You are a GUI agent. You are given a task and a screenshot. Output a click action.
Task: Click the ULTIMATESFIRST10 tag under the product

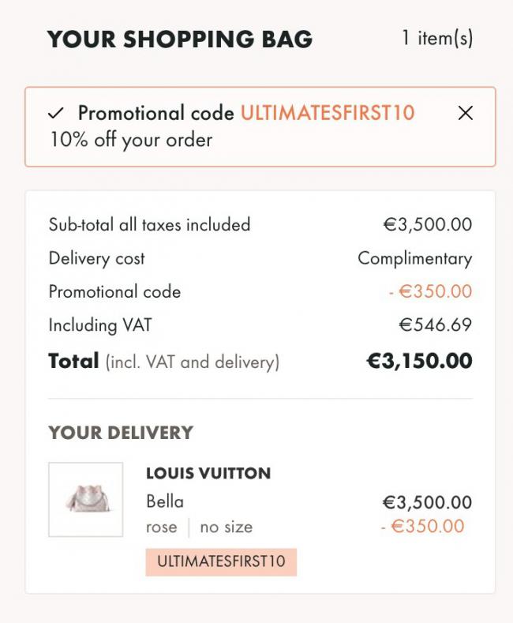tap(221, 562)
